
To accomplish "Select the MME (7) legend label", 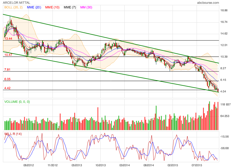I will coord(70,8).
